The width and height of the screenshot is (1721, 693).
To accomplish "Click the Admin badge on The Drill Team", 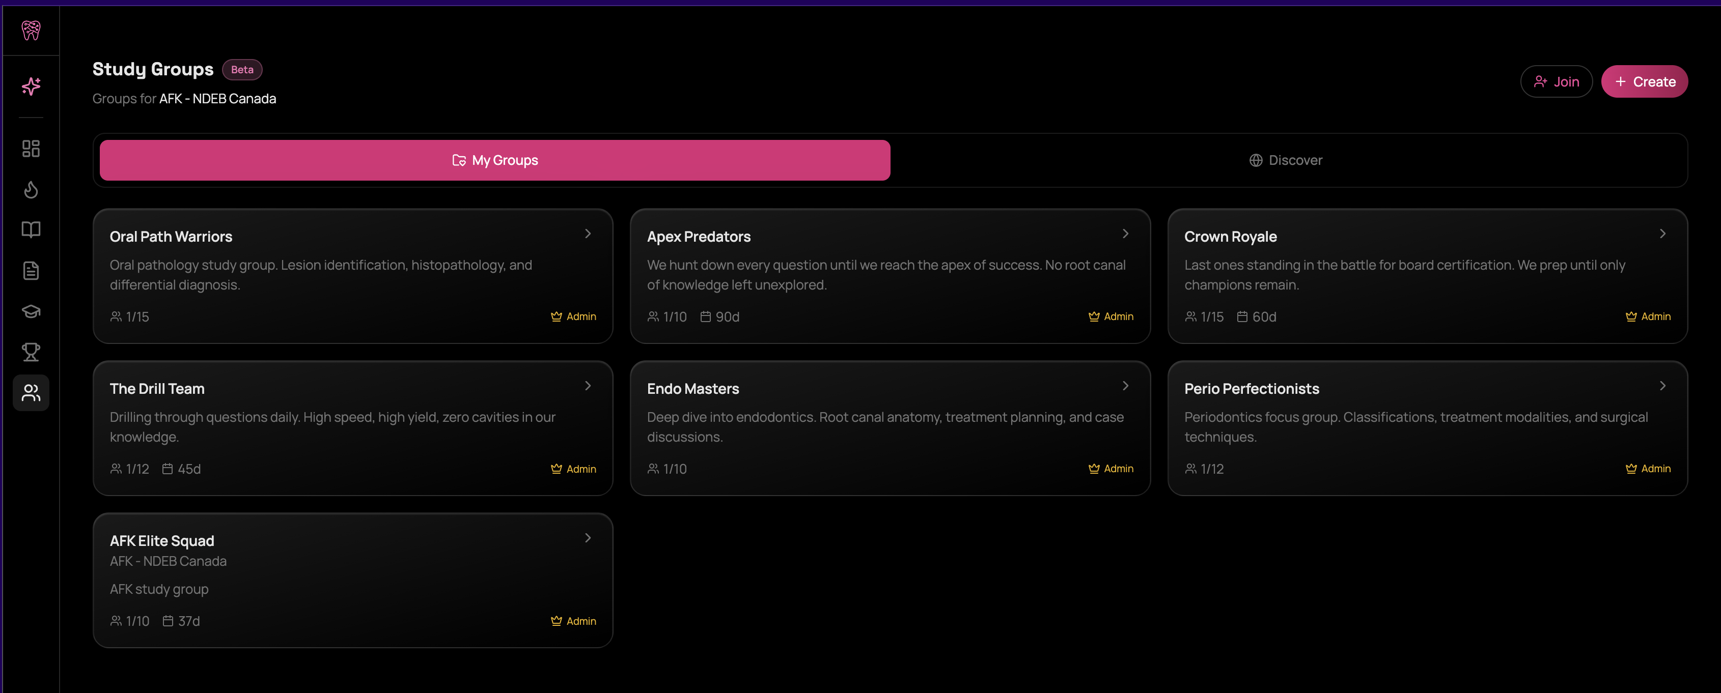I will coord(572,469).
